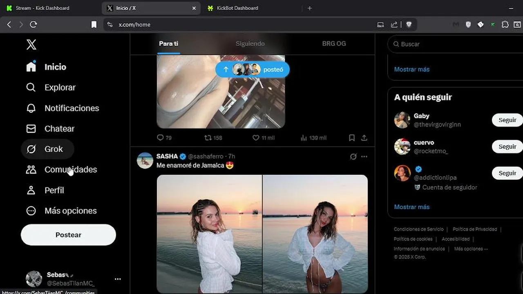Click the X logo in sidebar
This screenshot has width=523, height=294.
[31, 45]
